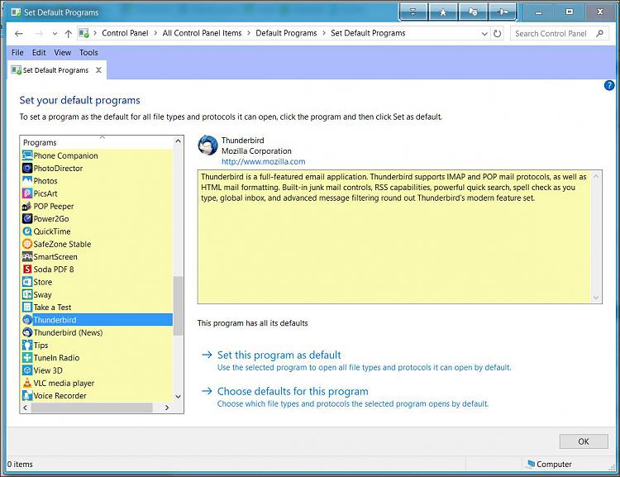Click the POP Peeper icon
The height and width of the screenshot is (477, 620).
27,206
